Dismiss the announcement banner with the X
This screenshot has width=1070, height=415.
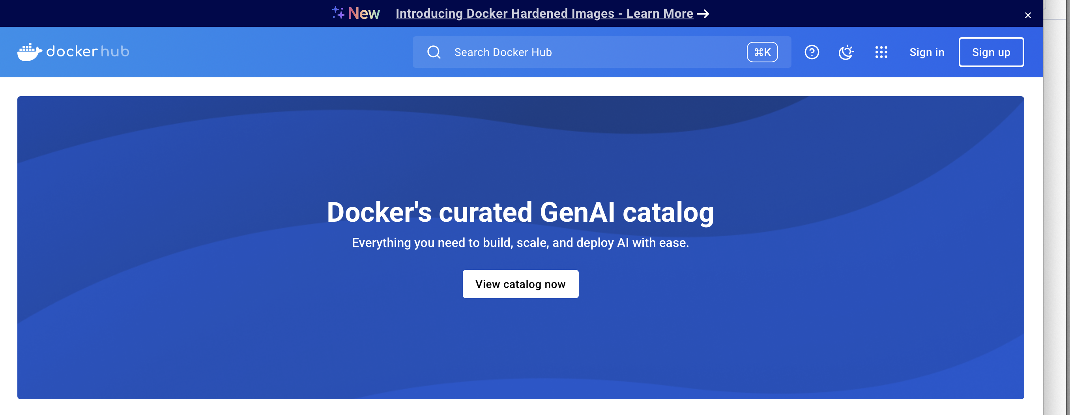point(1028,15)
